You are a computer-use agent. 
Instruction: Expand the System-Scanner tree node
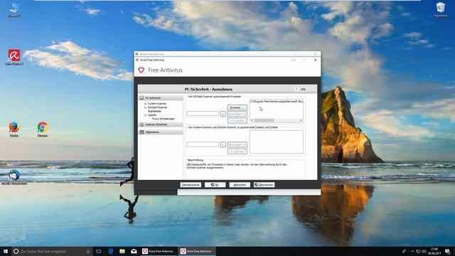click(145, 104)
